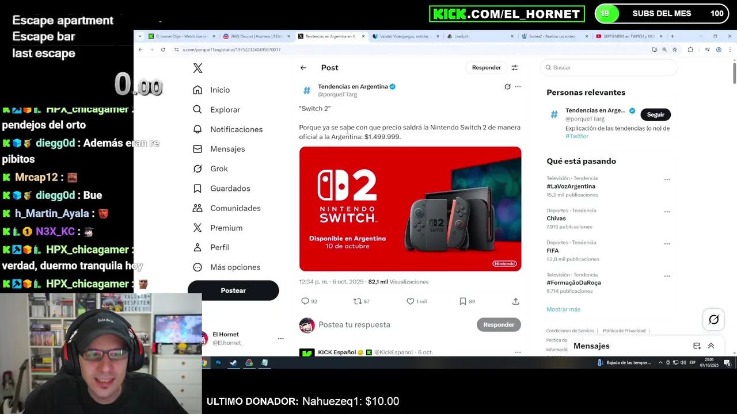Screen dimensions: 737x414
Task: Open more options for FIFA trend
Action: pos(667,244)
